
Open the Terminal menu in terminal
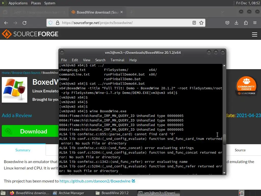pyautogui.click(x=117, y=60)
